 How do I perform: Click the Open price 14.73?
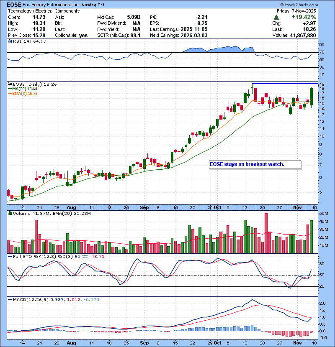(39, 17)
